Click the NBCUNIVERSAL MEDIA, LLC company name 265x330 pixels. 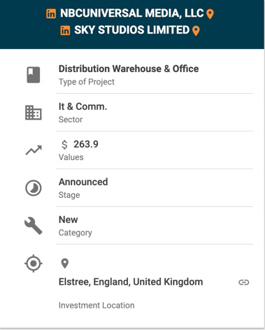point(132,13)
